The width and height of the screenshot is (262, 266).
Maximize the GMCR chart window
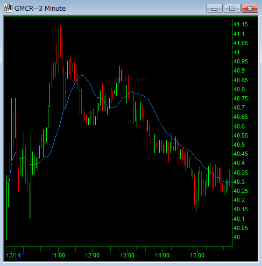point(232,9)
